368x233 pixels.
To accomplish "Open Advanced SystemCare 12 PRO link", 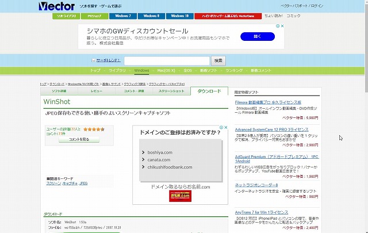I will [x=271, y=129].
